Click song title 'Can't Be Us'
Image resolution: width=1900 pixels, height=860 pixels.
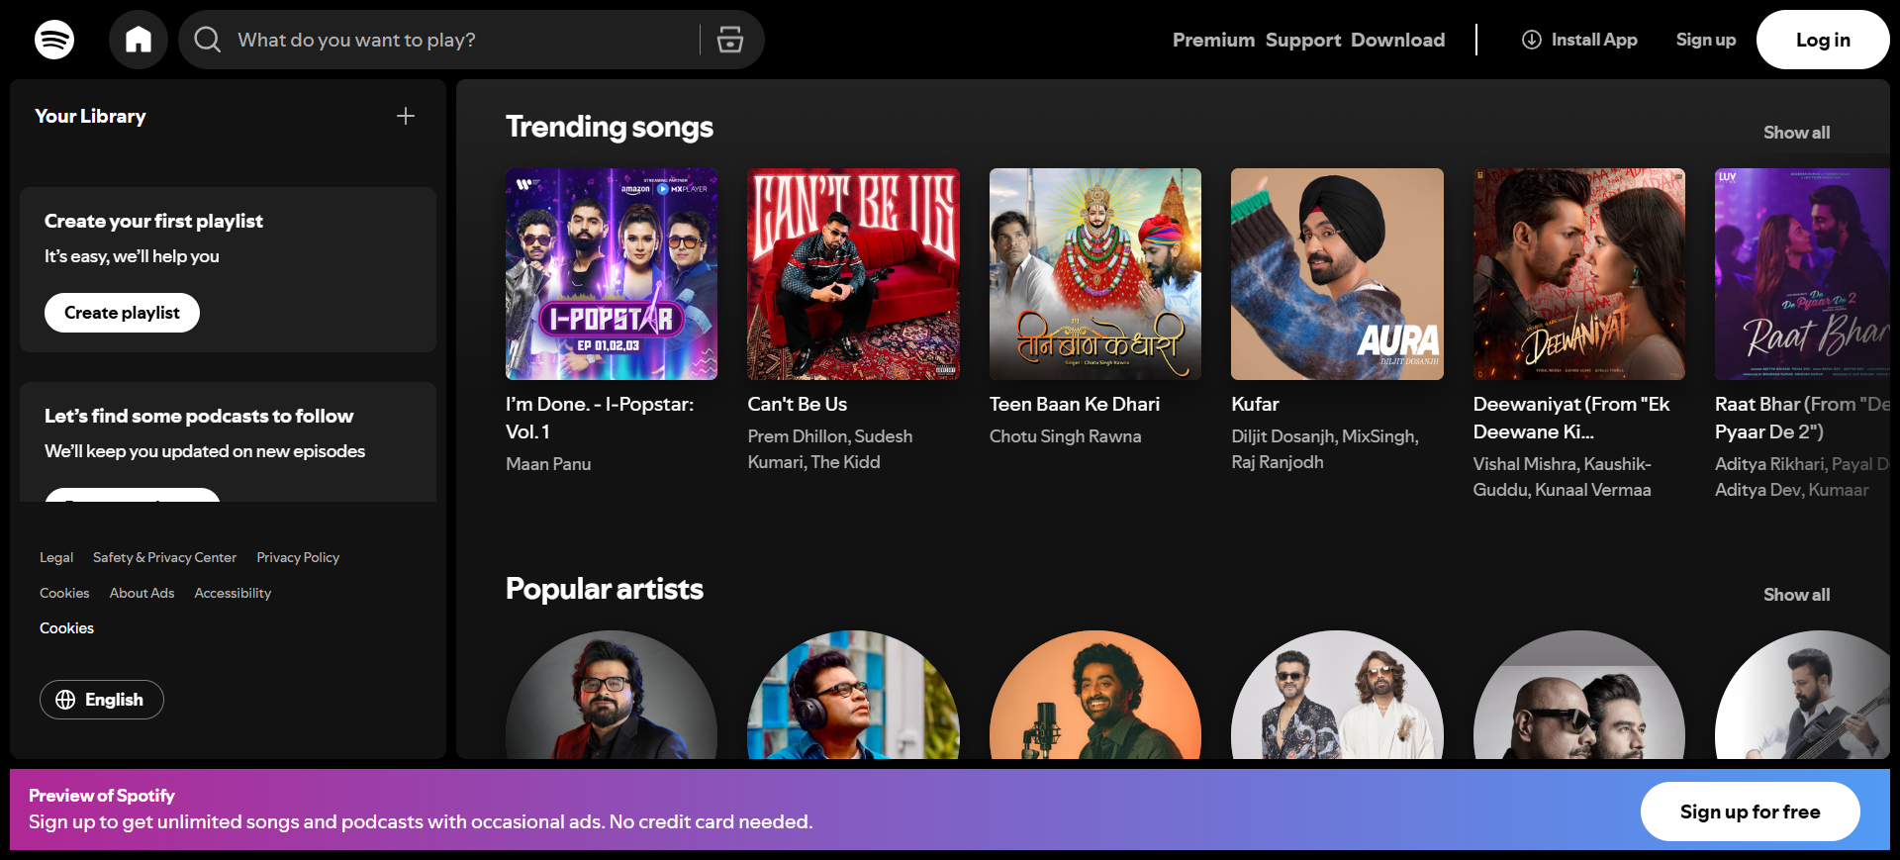click(798, 404)
